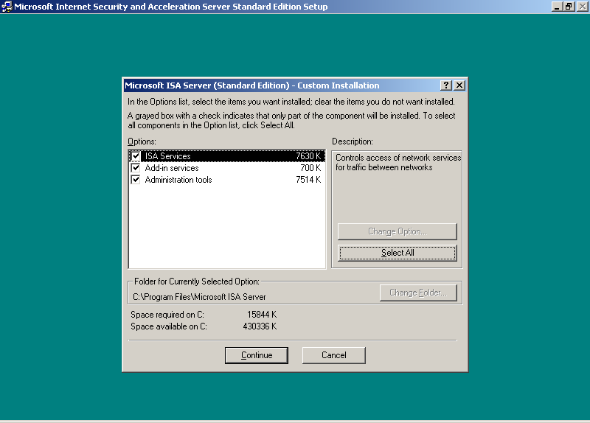Click the 700 K size value
The height and width of the screenshot is (423, 590).
pos(310,168)
